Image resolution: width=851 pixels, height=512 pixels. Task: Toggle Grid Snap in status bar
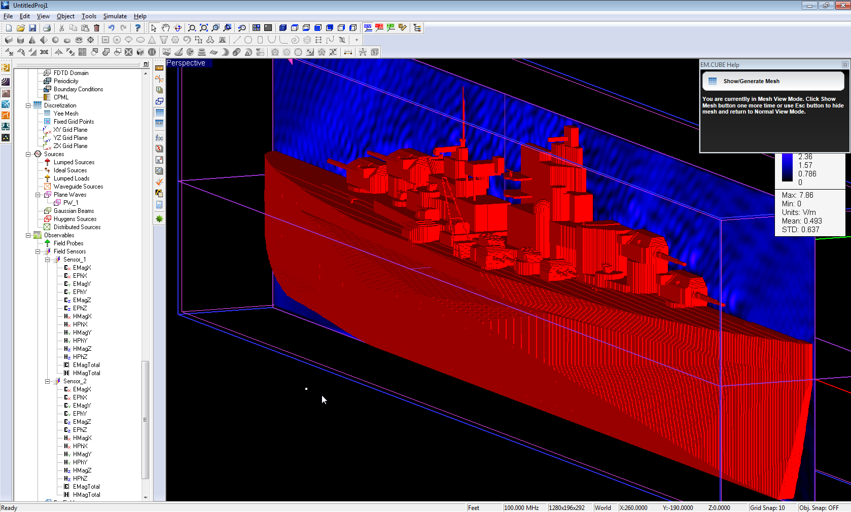(x=767, y=507)
